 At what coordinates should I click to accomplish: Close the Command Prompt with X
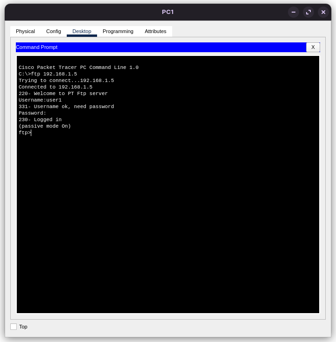(313, 47)
